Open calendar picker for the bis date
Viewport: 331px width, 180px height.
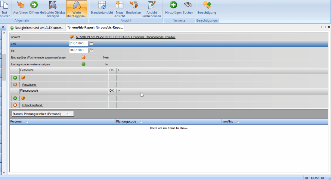[x=91, y=51]
